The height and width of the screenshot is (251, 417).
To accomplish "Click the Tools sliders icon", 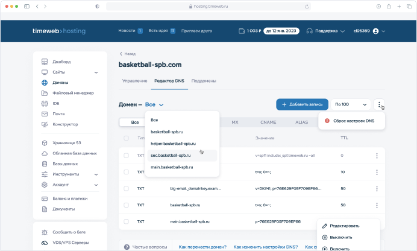I will [x=45, y=174].
